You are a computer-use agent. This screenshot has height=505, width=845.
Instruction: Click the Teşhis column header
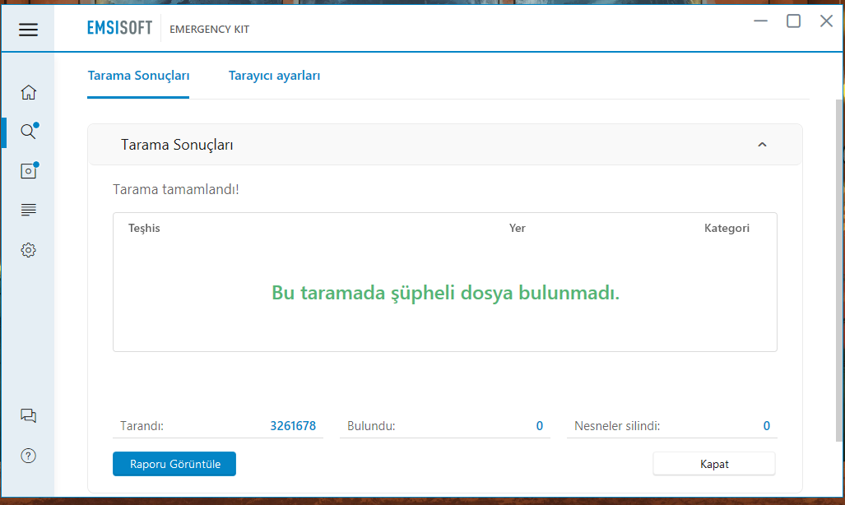point(144,228)
